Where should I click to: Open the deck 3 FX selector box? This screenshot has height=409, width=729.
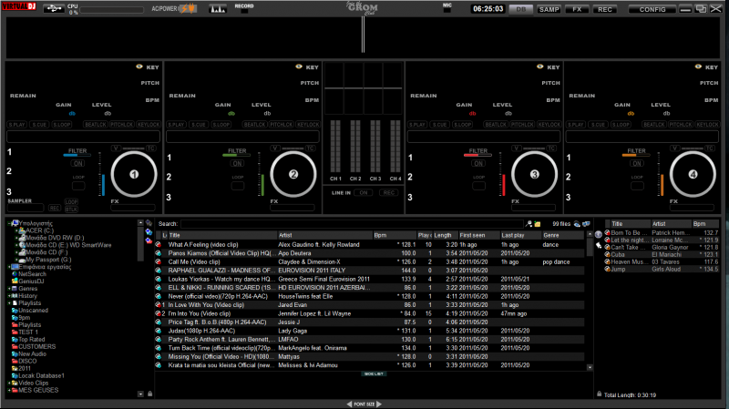click(533, 208)
